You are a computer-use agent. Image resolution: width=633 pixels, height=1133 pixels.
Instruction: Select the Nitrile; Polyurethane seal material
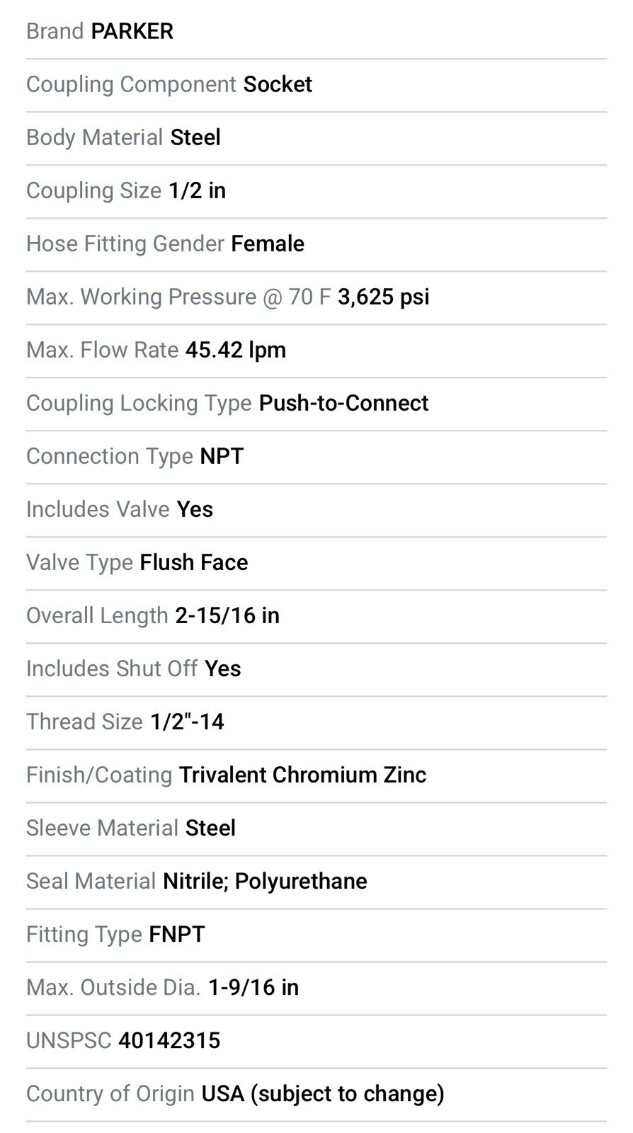tap(265, 881)
